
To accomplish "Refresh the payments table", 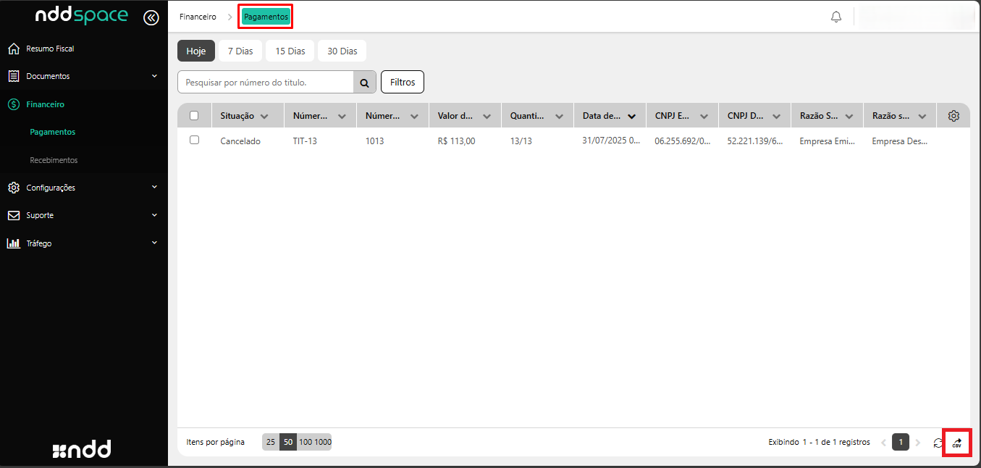I will point(938,443).
